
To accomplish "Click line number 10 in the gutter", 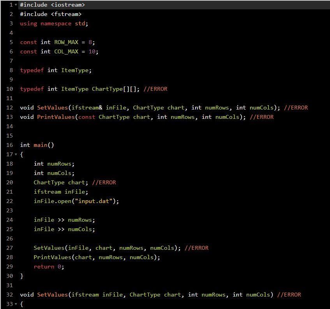I will tap(9, 89).
